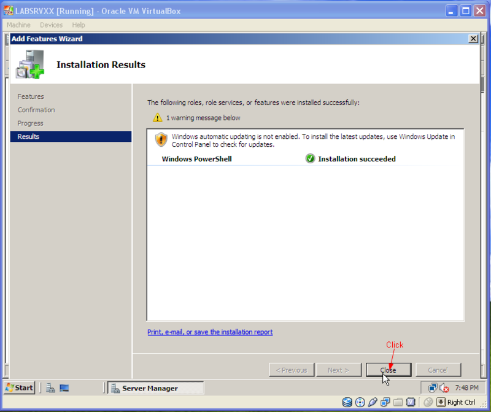Click the Windows Update shield icon
Screen dimensions: 491x412
coord(161,139)
